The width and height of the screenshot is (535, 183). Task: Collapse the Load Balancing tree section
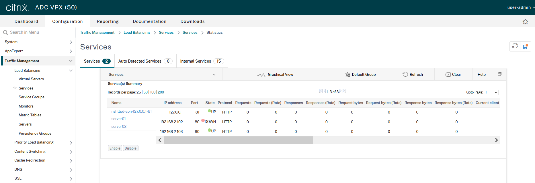tap(71, 71)
